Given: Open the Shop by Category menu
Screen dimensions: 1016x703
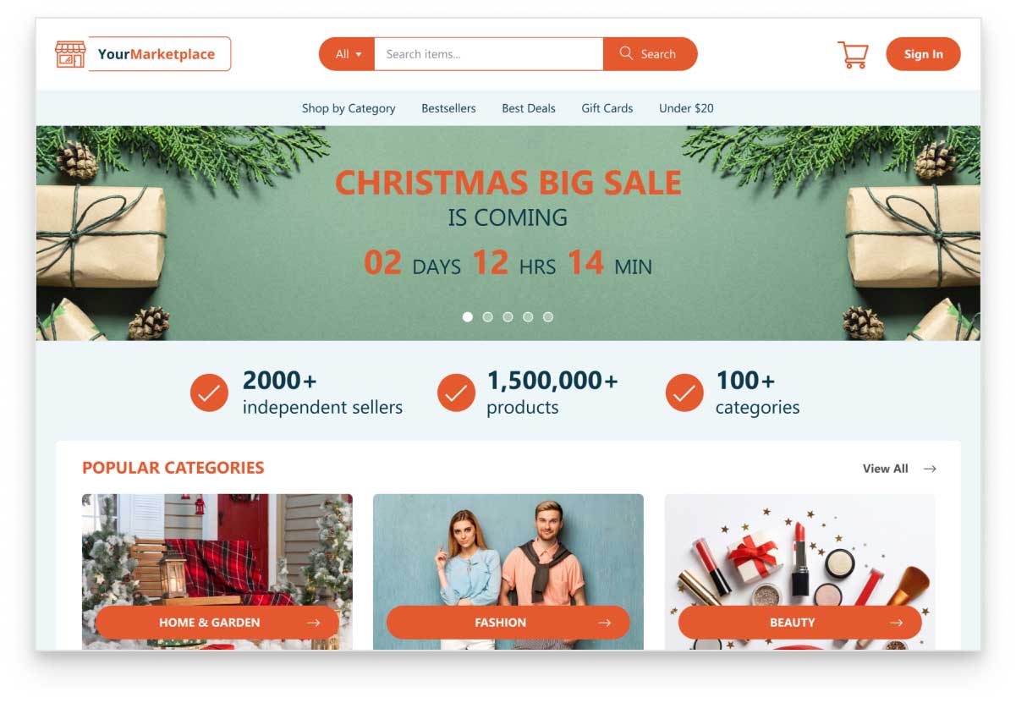Looking at the screenshot, I should click(349, 108).
